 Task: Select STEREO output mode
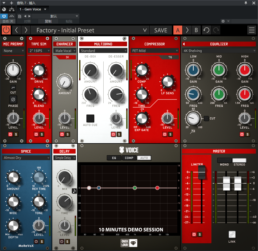point(239,160)
